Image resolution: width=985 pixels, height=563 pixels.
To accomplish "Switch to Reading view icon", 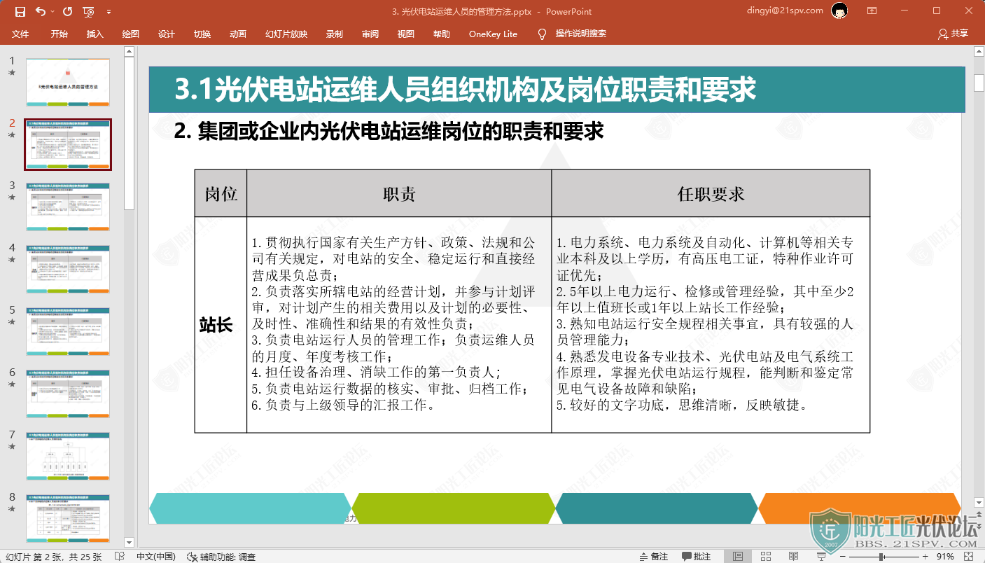I will (793, 557).
